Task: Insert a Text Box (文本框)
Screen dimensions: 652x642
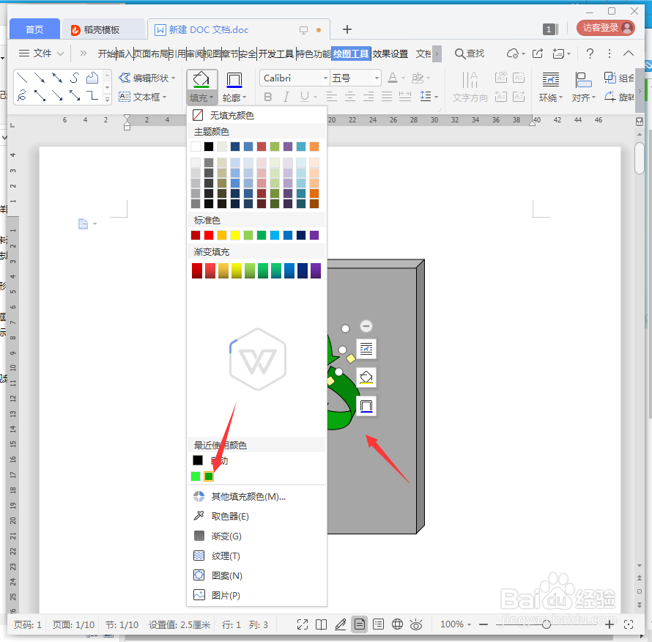Action: click(x=142, y=97)
